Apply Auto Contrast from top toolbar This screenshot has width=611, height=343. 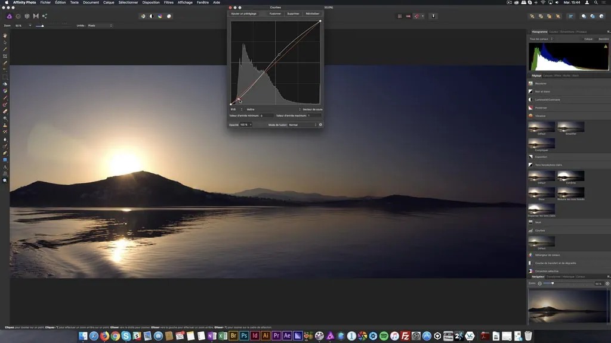[x=152, y=16]
